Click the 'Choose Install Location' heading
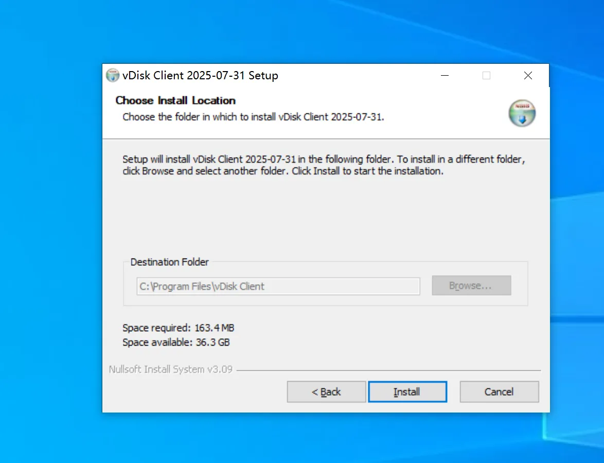 point(175,100)
